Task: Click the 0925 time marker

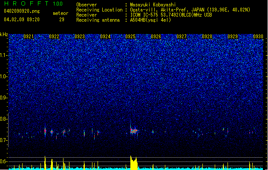Action: (x=130, y=37)
